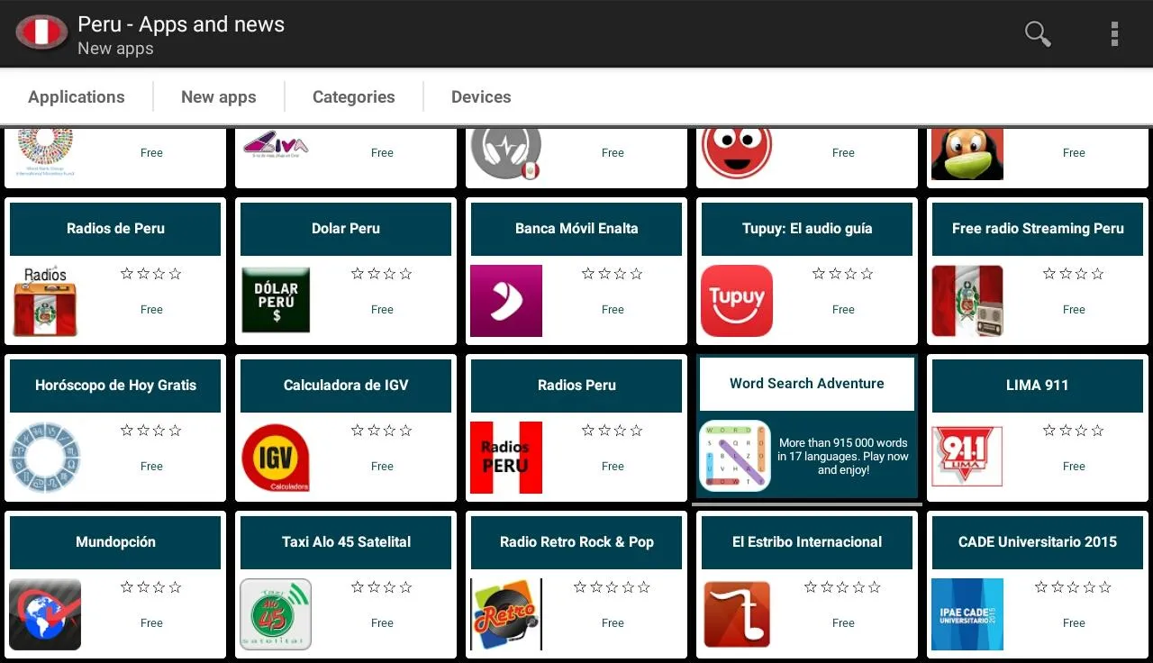Open El Estribo Internacional red icon
Image resolution: width=1153 pixels, height=663 pixels.
[x=737, y=614]
